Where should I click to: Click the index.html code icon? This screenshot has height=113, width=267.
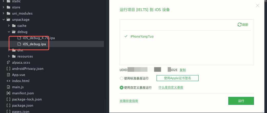tap(8, 81)
